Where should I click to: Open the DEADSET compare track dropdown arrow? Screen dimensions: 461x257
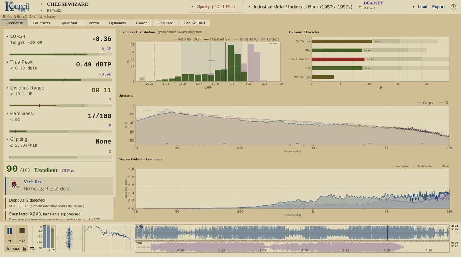tap(360, 6)
